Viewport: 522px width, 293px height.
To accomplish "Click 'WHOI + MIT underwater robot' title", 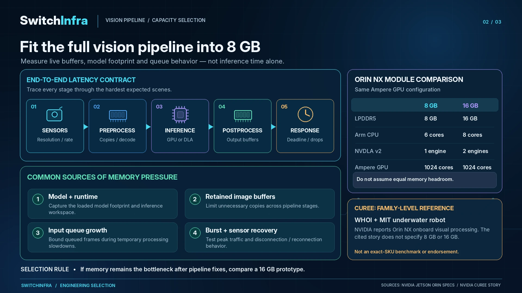I will pyautogui.click(x=400, y=220).
